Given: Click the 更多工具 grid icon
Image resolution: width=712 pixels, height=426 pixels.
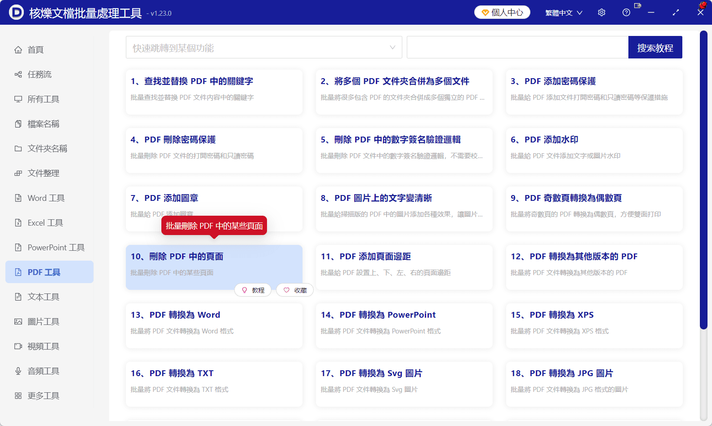Looking at the screenshot, I should point(18,396).
